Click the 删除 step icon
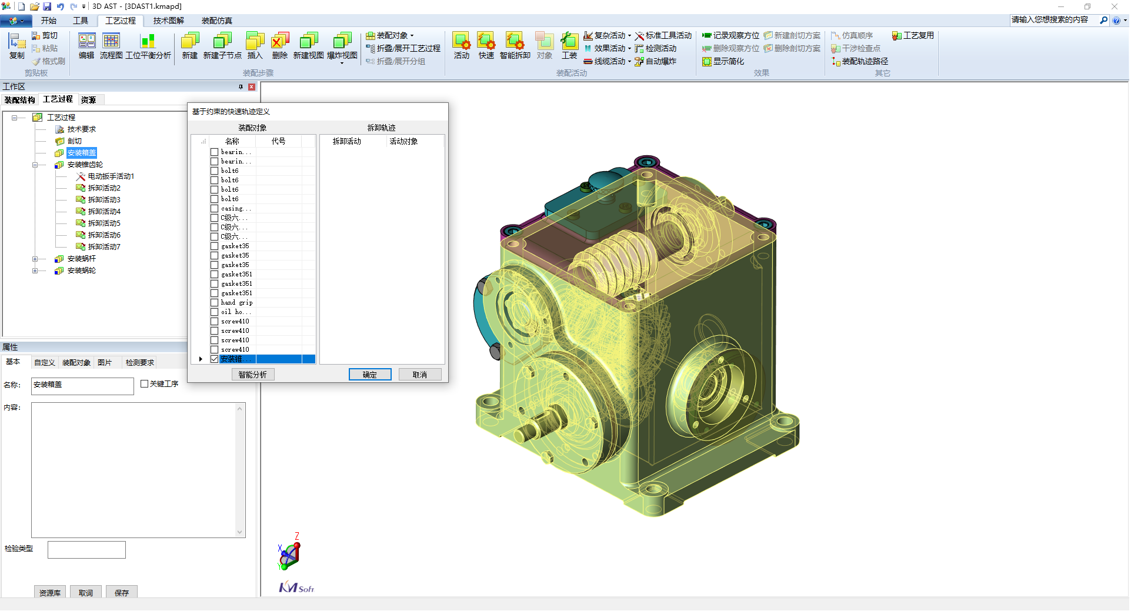 tap(280, 41)
